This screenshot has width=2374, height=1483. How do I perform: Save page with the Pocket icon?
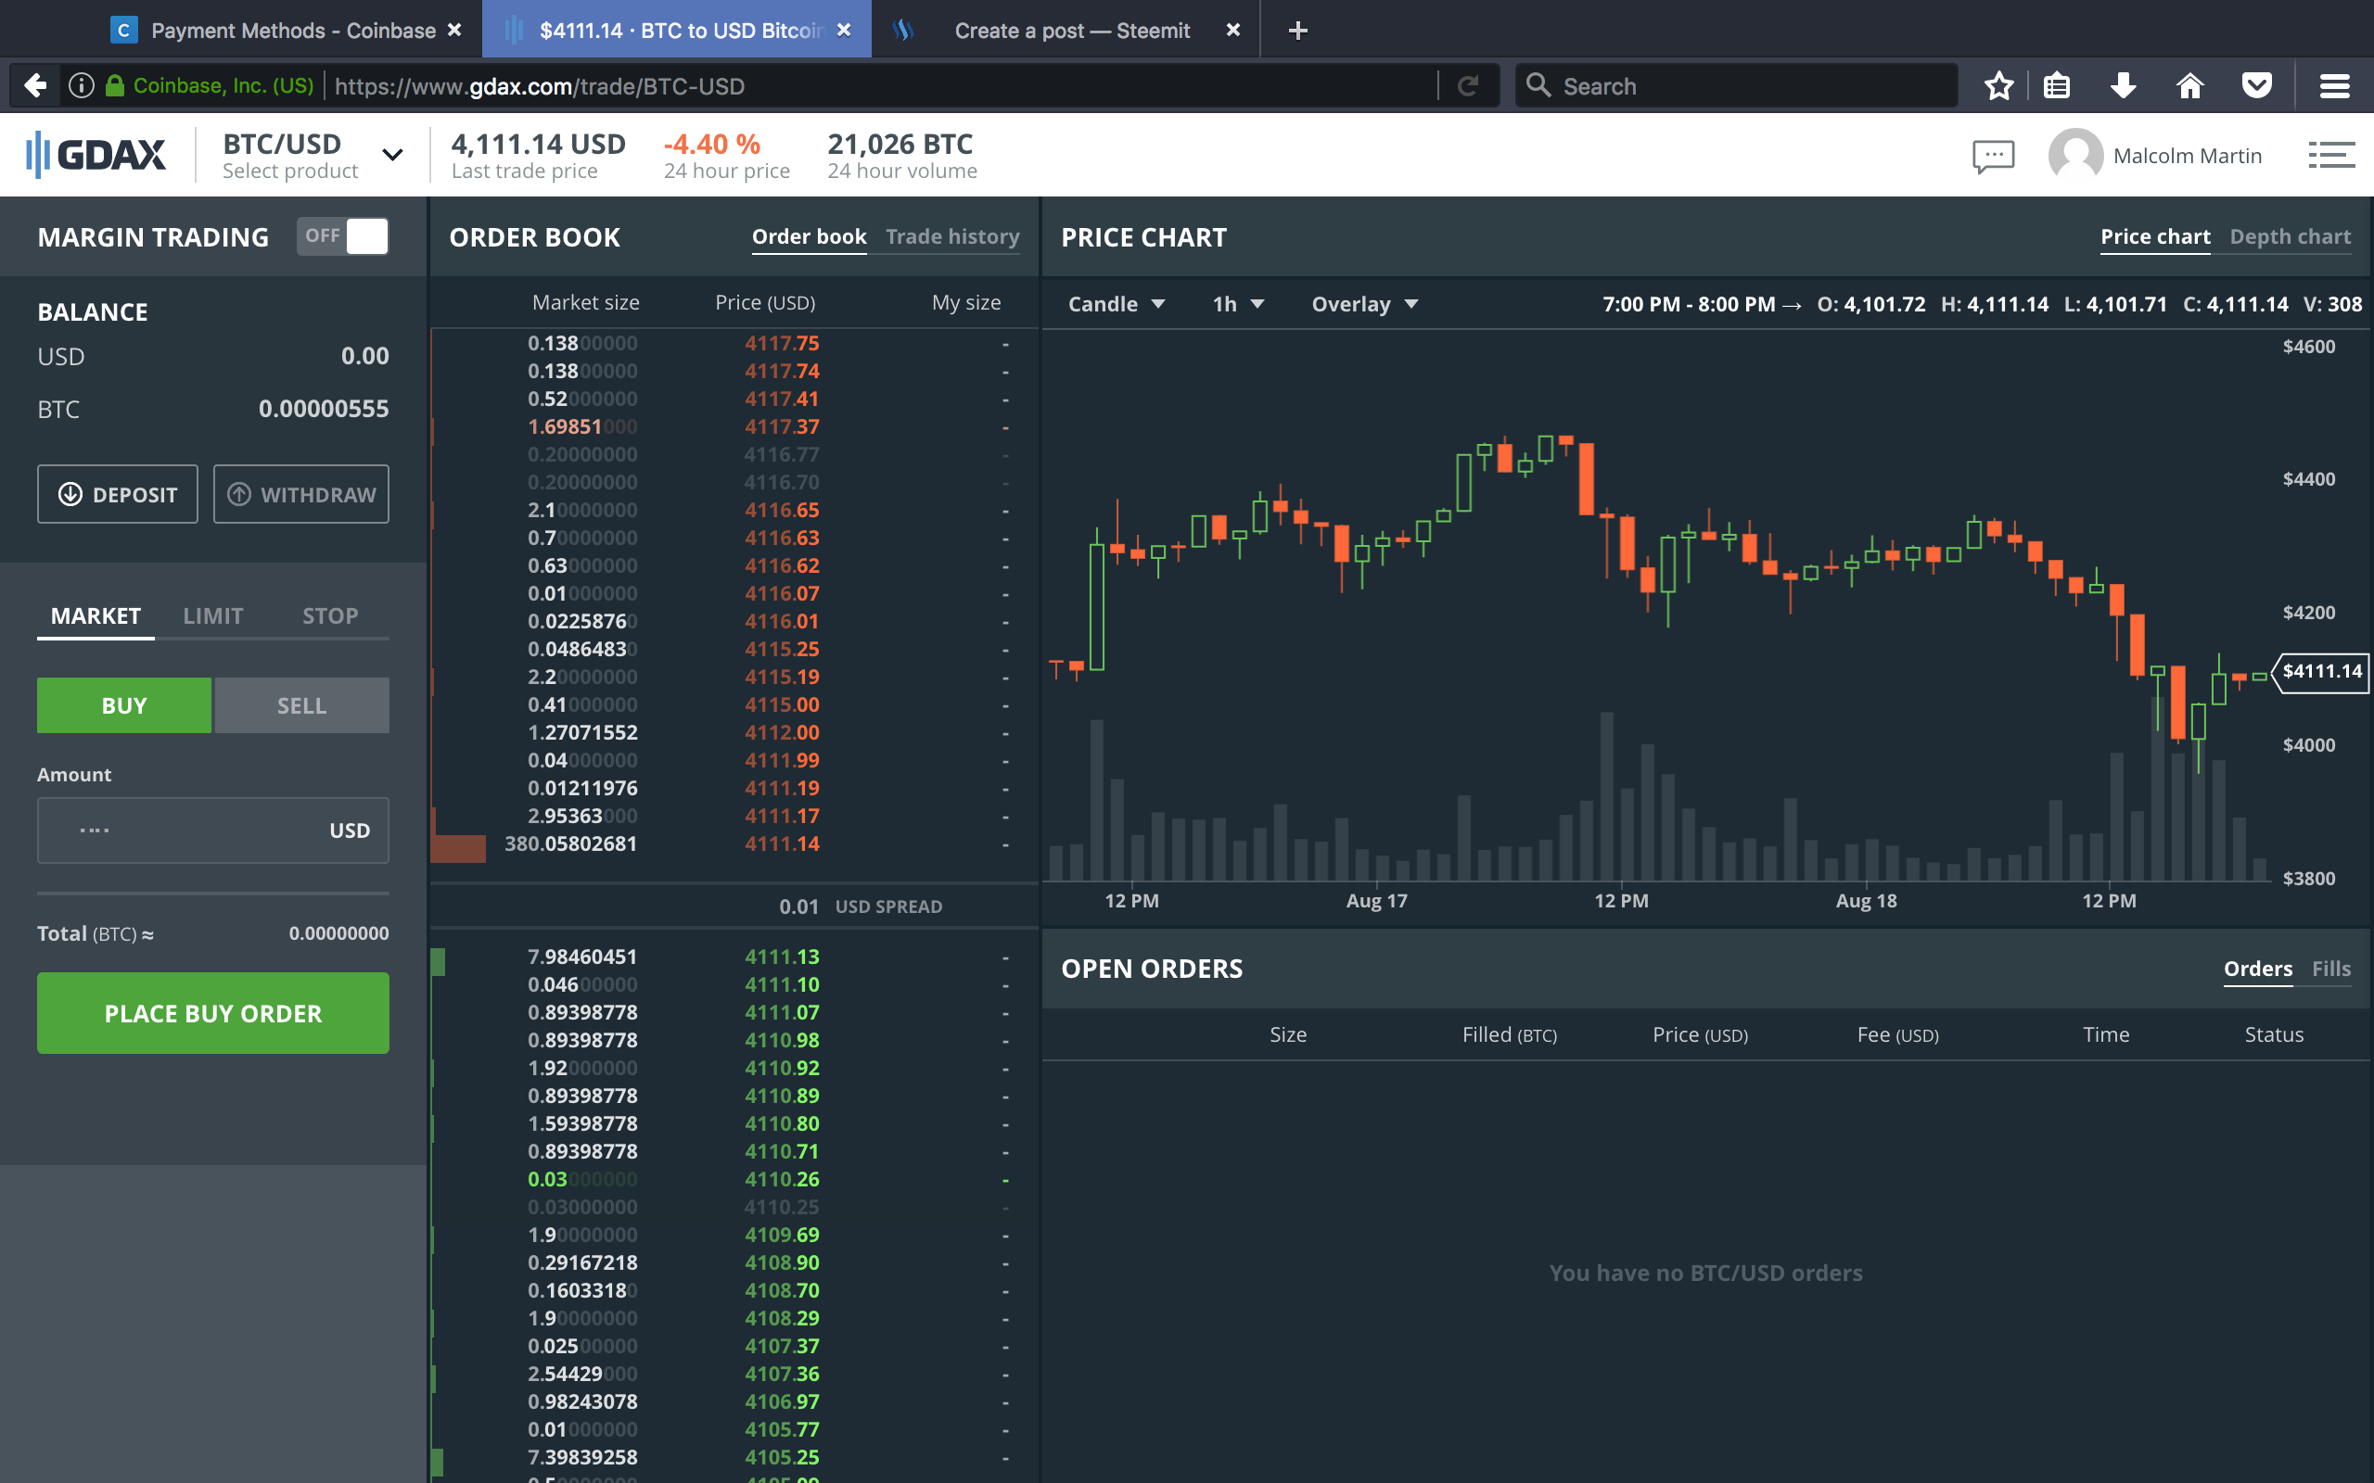click(x=2256, y=86)
